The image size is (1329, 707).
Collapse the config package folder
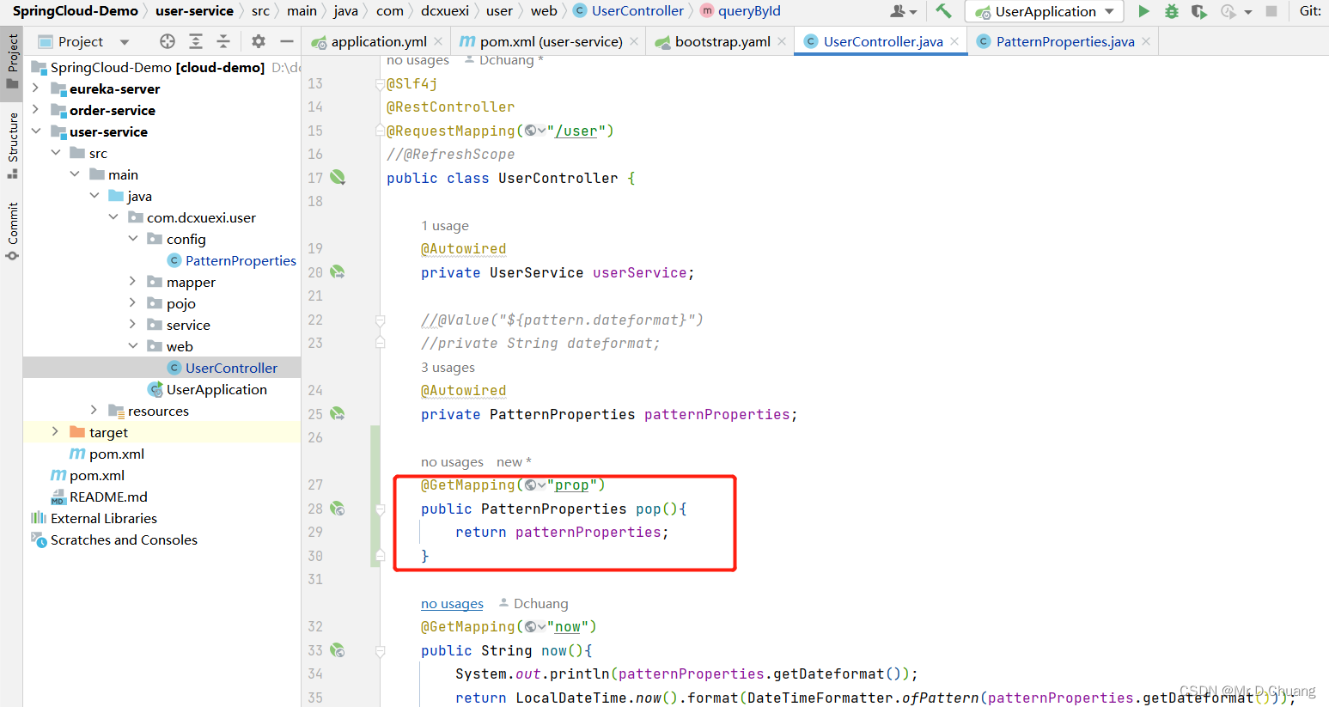pyautogui.click(x=132, y=239)
